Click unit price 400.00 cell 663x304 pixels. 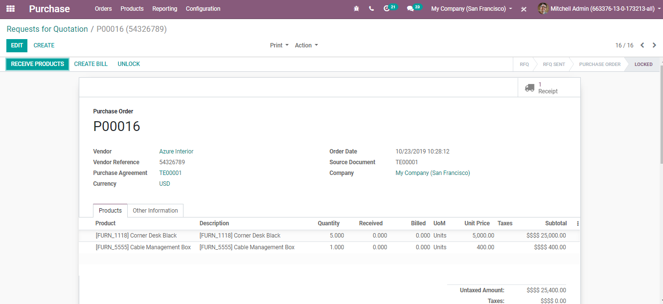click(485, 247)
